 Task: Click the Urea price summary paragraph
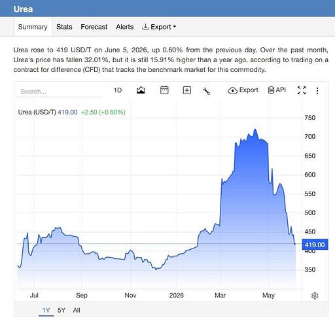(171, 60)
